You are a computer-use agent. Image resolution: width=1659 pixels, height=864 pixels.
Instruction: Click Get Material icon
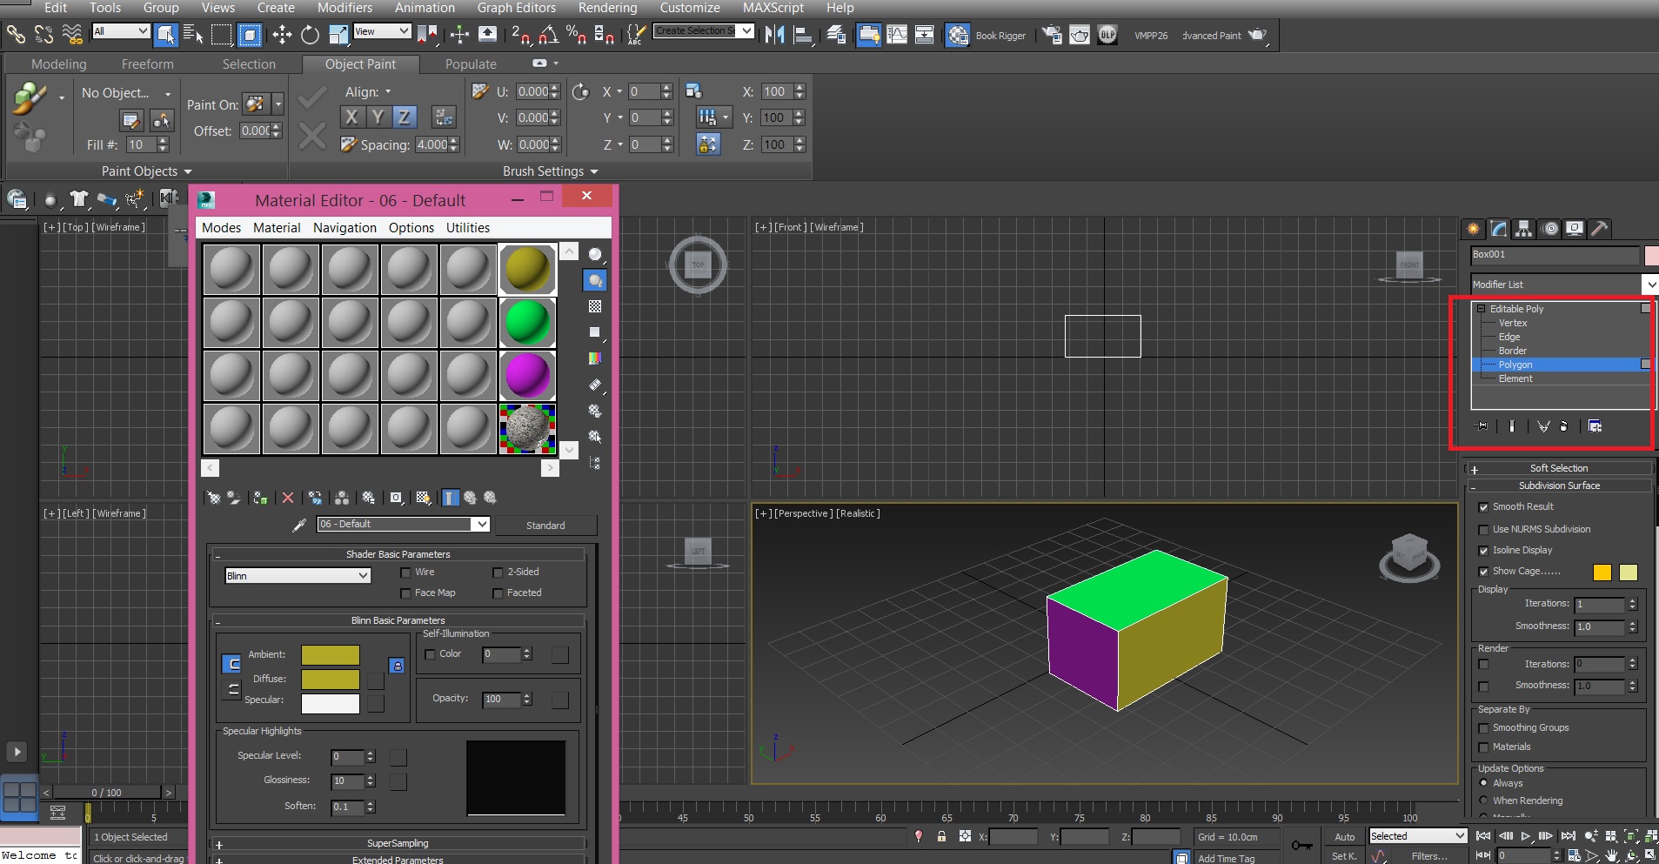pos(213,498)
